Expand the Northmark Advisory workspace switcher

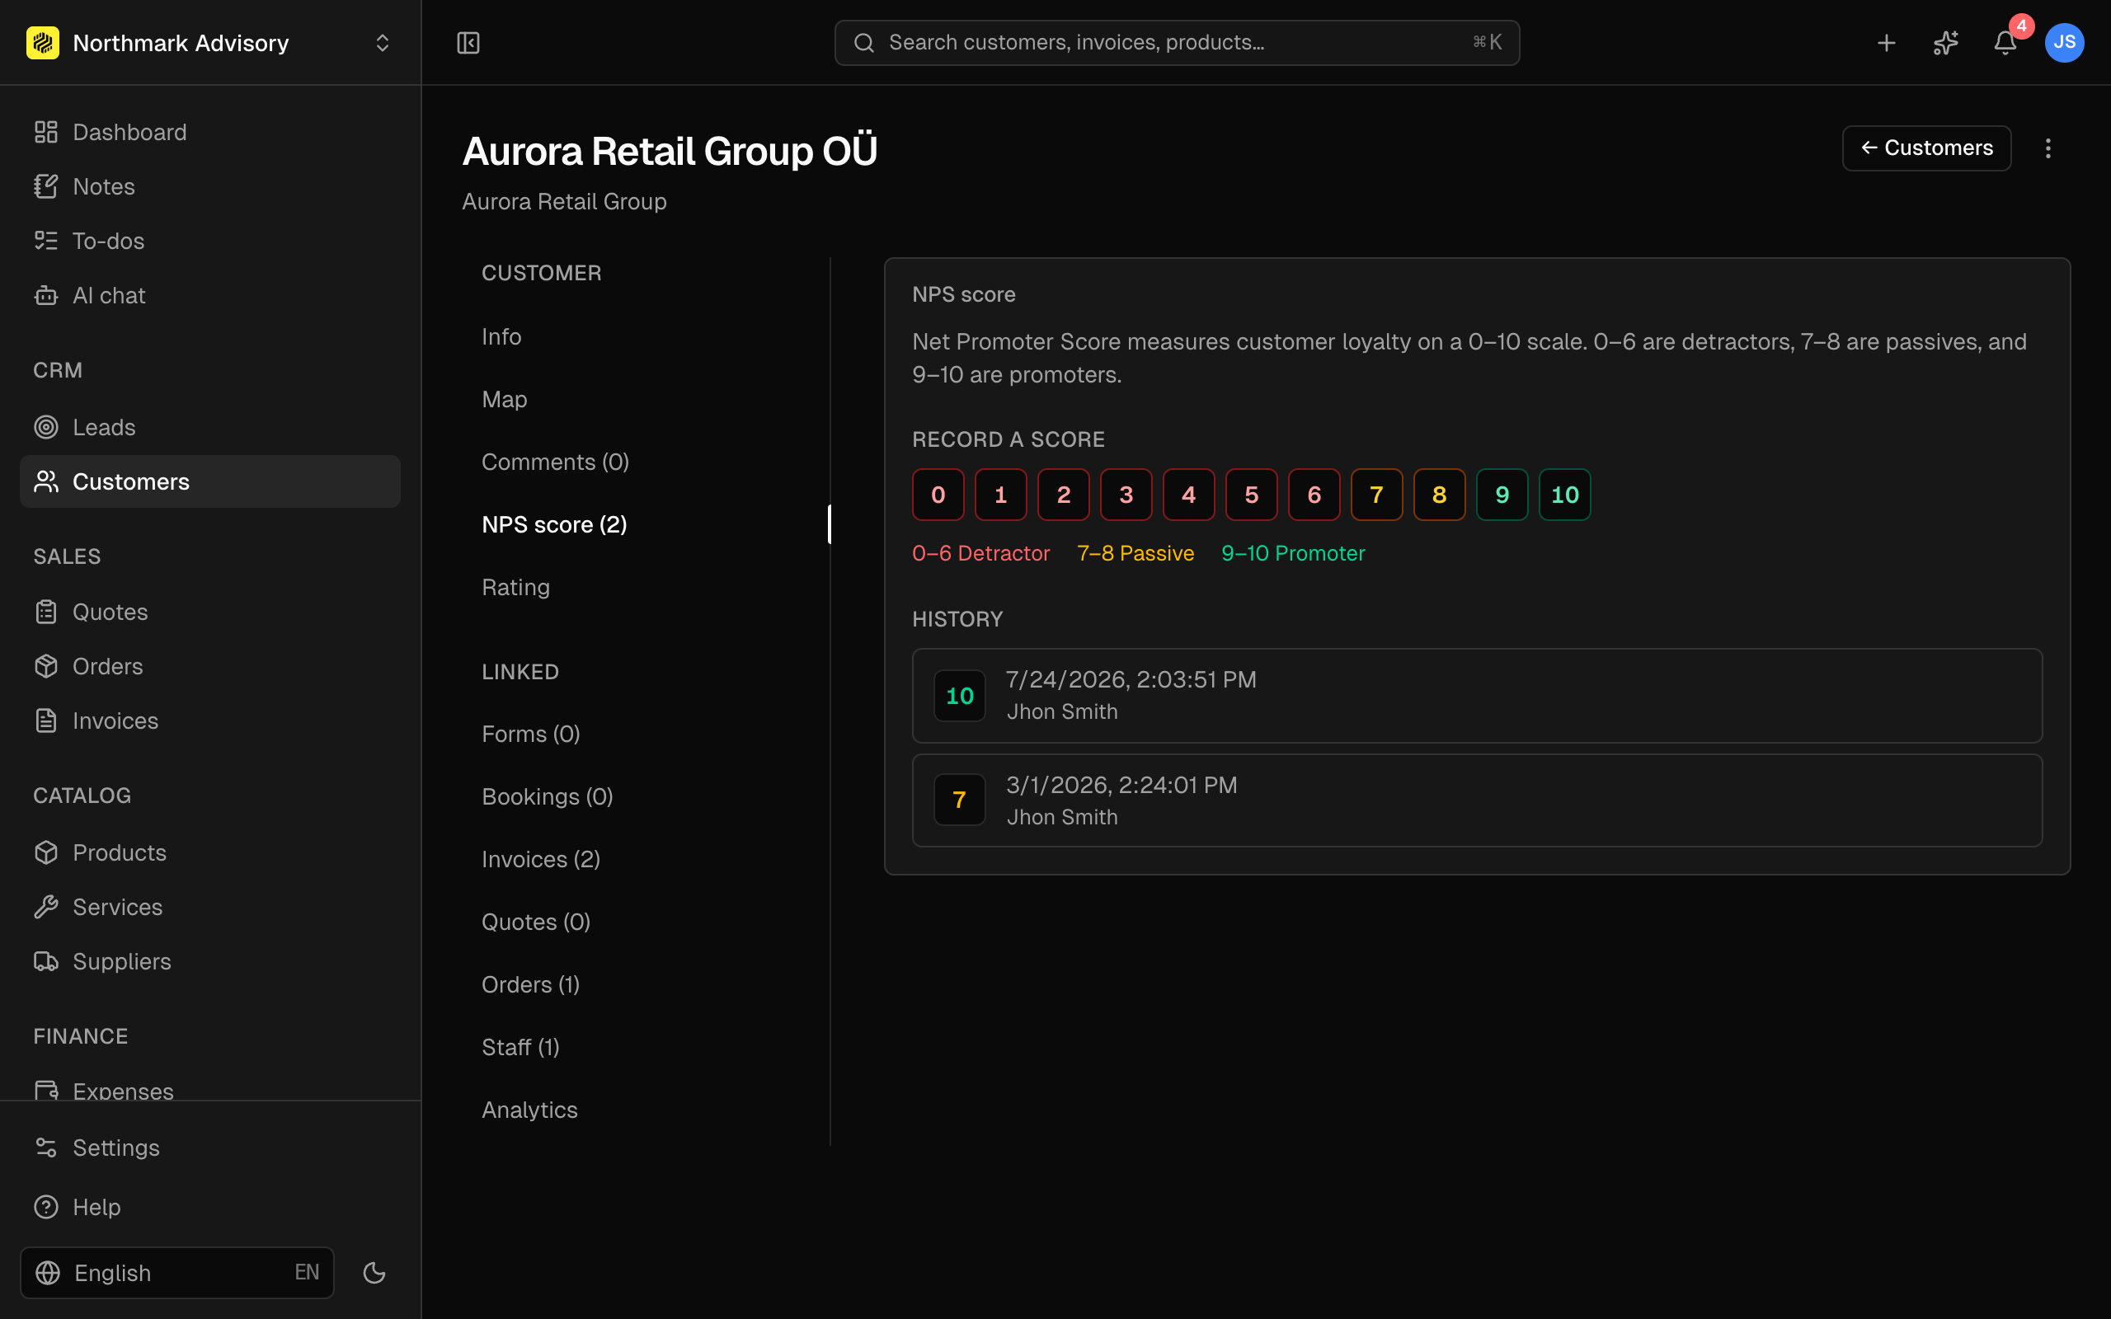click(x=210, y=43)
